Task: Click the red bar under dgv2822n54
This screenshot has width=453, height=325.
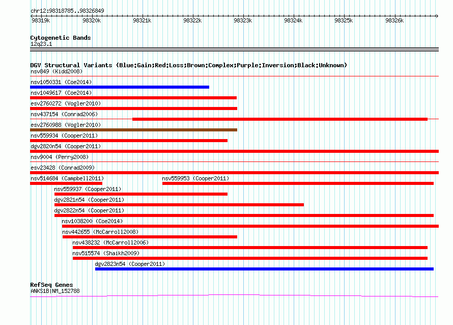Action: 244,215
